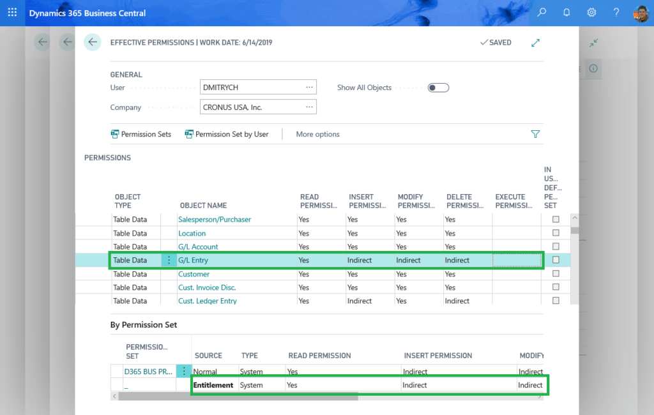Enable the Show All Objects toggle
The height and width of the screenshot is (415, 654).
pos(438,87)
